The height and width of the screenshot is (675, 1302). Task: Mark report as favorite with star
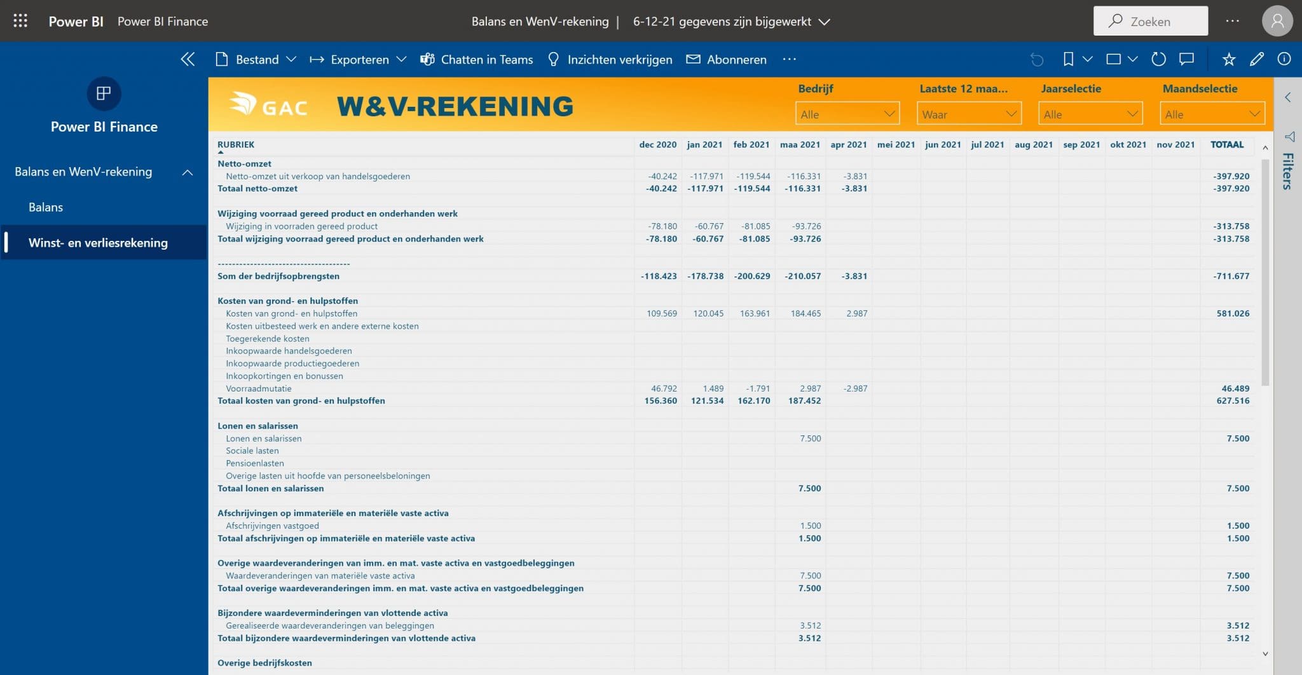(x=1228, y=59)
